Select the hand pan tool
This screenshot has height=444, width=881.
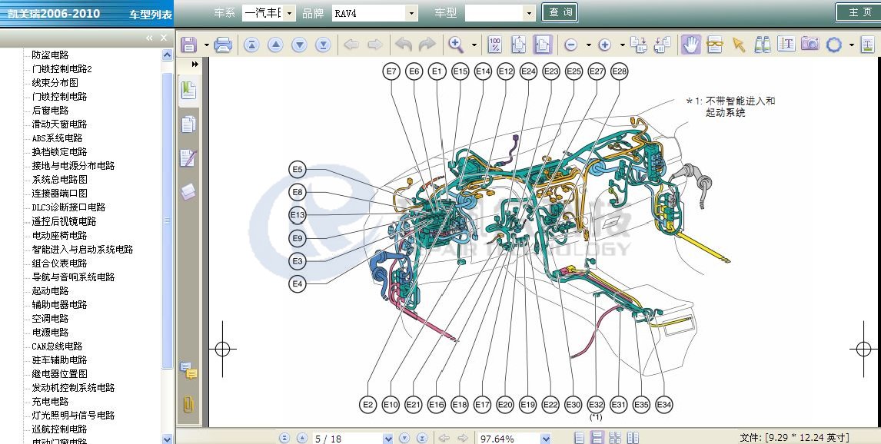click(690, 45)
